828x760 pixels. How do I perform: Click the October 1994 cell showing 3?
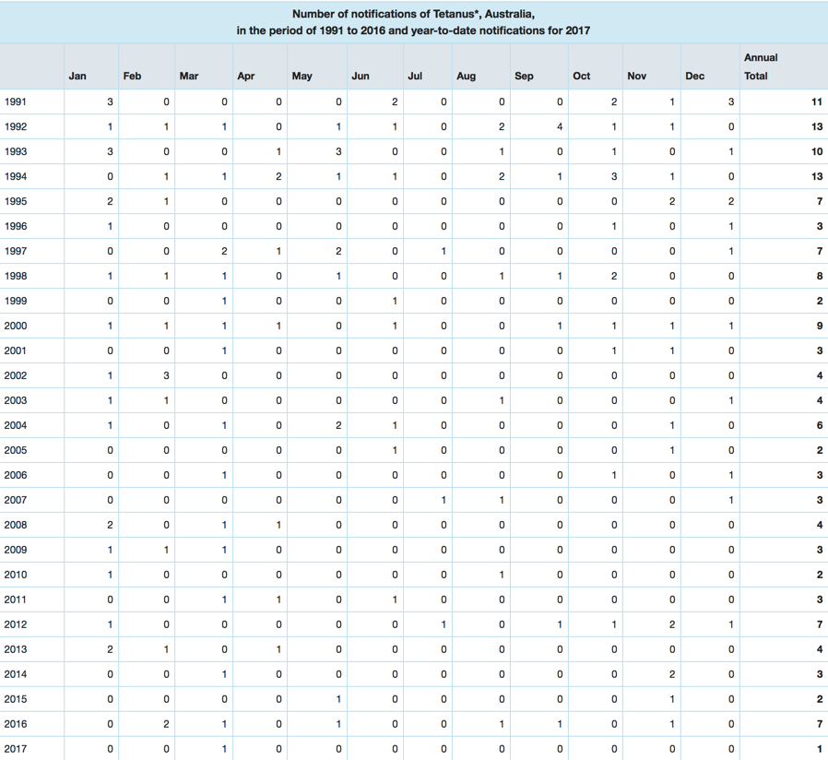point(614,176)
